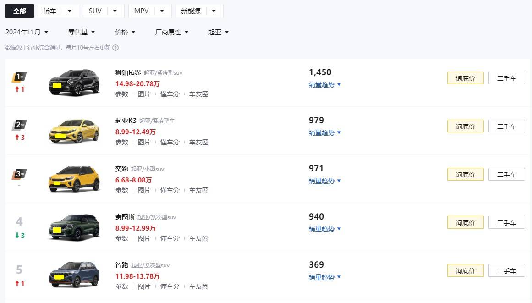Expand 销量趋势 arrow for 狮铂拓界
This screenshot has height=303, width=532.
point(339,84)
